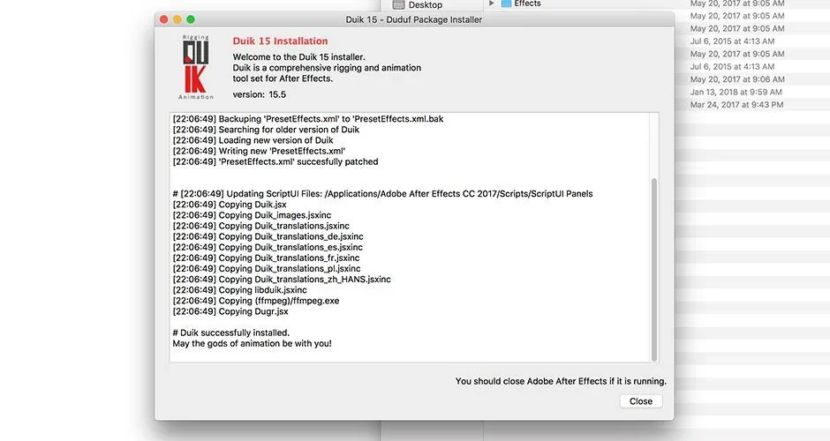Select the 'Jul 6, 2015 at 4:13 AM' first Finder date

point(732,41)
